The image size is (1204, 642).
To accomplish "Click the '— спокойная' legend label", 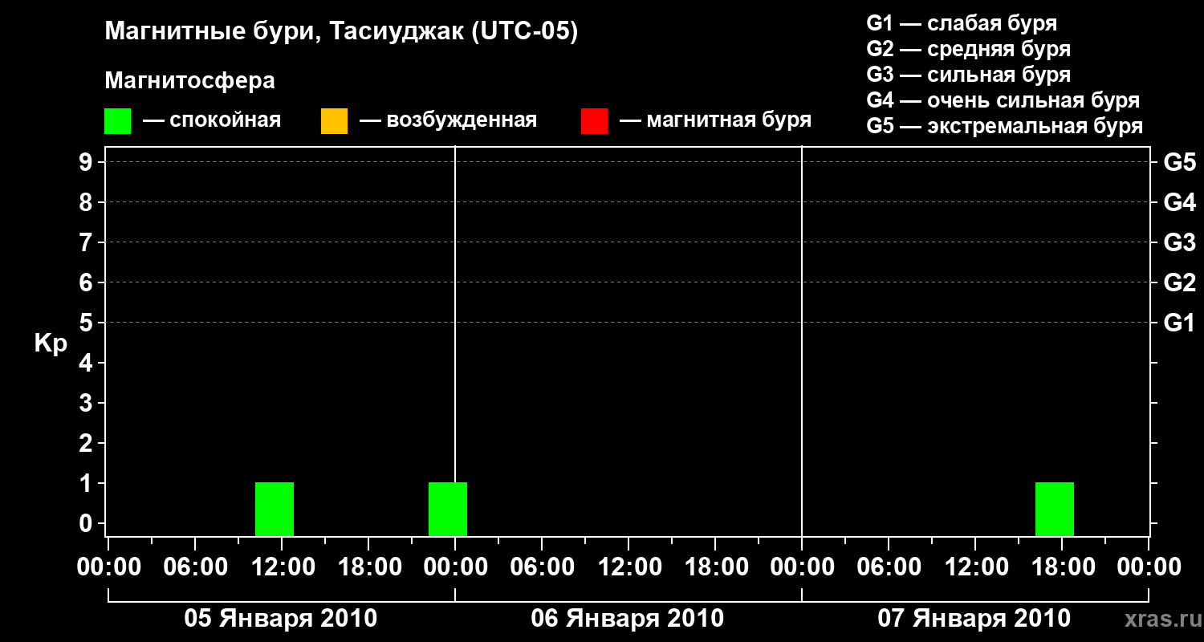I will coord(212,121).
